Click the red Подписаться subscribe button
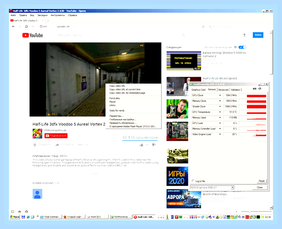Image resolution: width=282 pixels, height=229 pixels. [x=56, y=135]
